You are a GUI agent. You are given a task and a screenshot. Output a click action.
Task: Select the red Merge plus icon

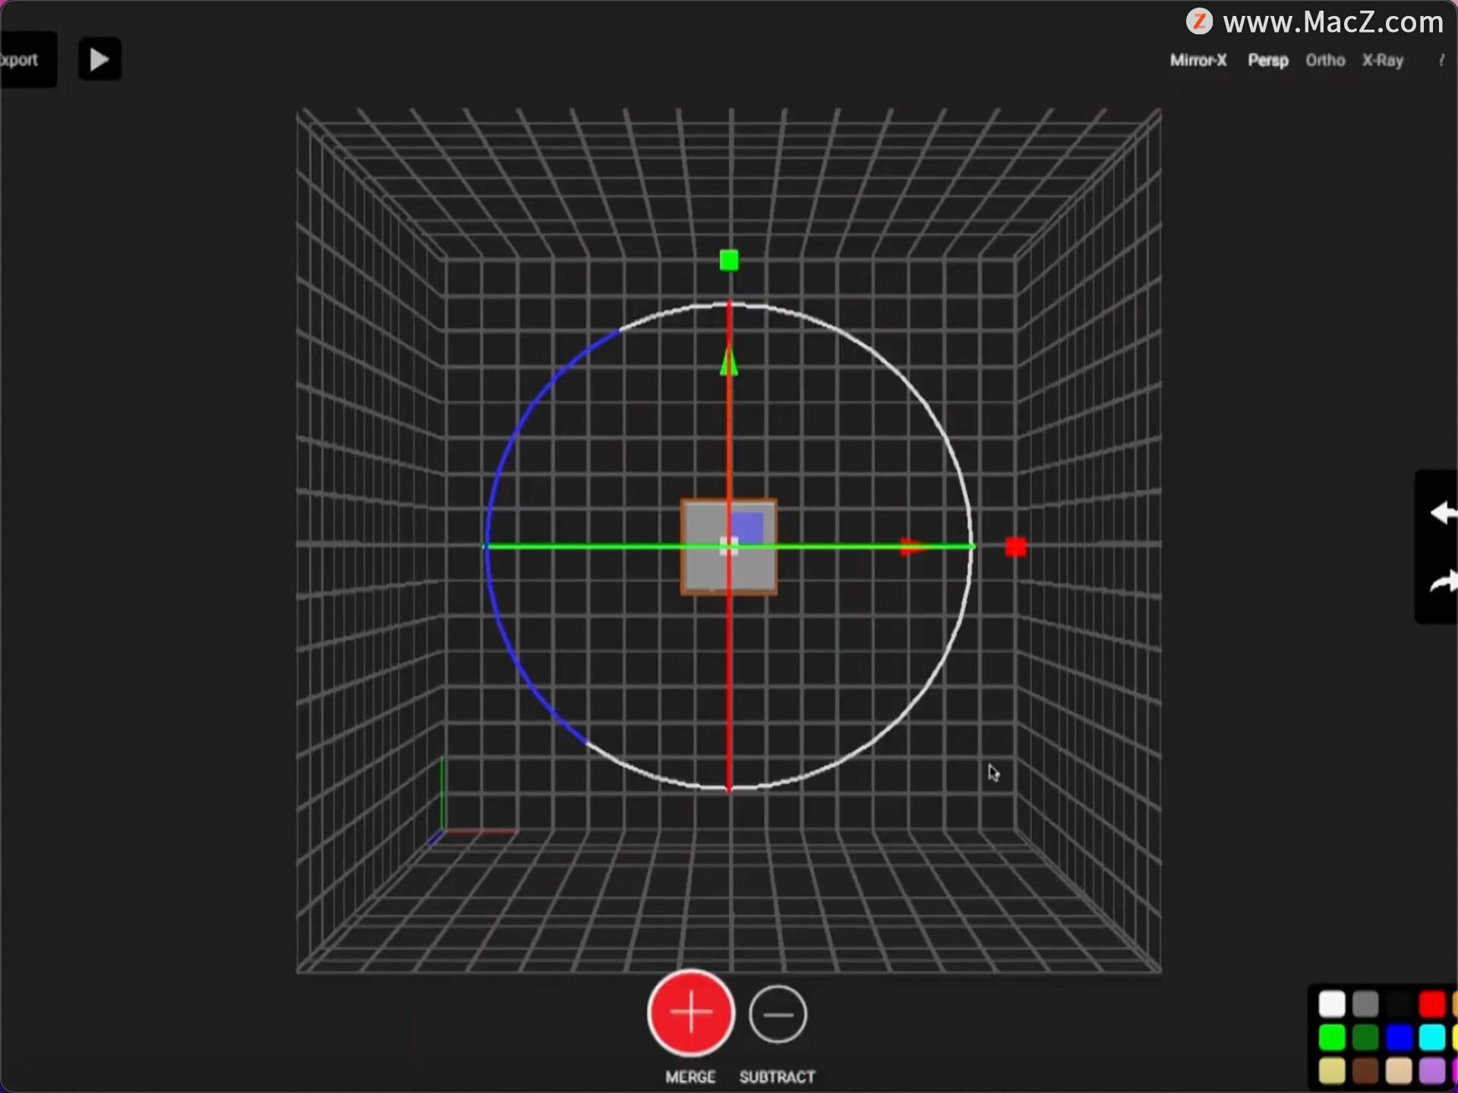point(690,1012)
